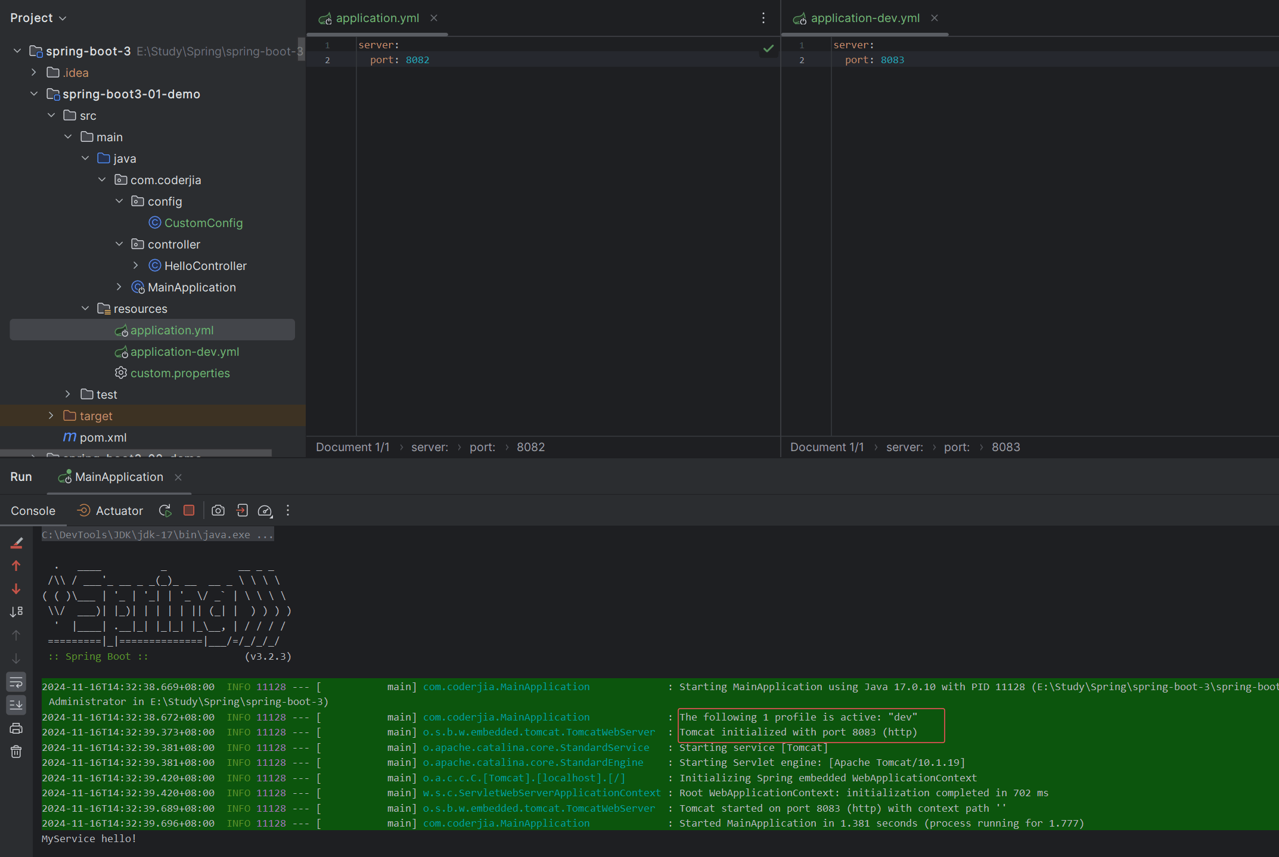Viewport: 1279px width, 857px height.
Task: Switch to the application.yml tab
Action: (377, 18)
